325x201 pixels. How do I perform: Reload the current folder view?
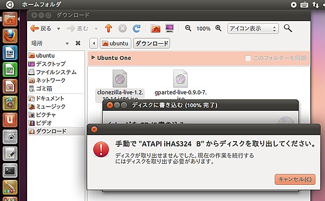(x=136, y=28)
